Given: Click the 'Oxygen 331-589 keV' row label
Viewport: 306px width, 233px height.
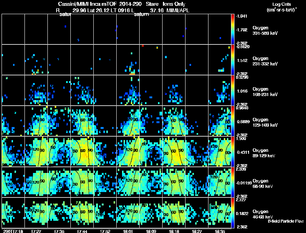Looking at the screenshot, I should click(265, 31).
